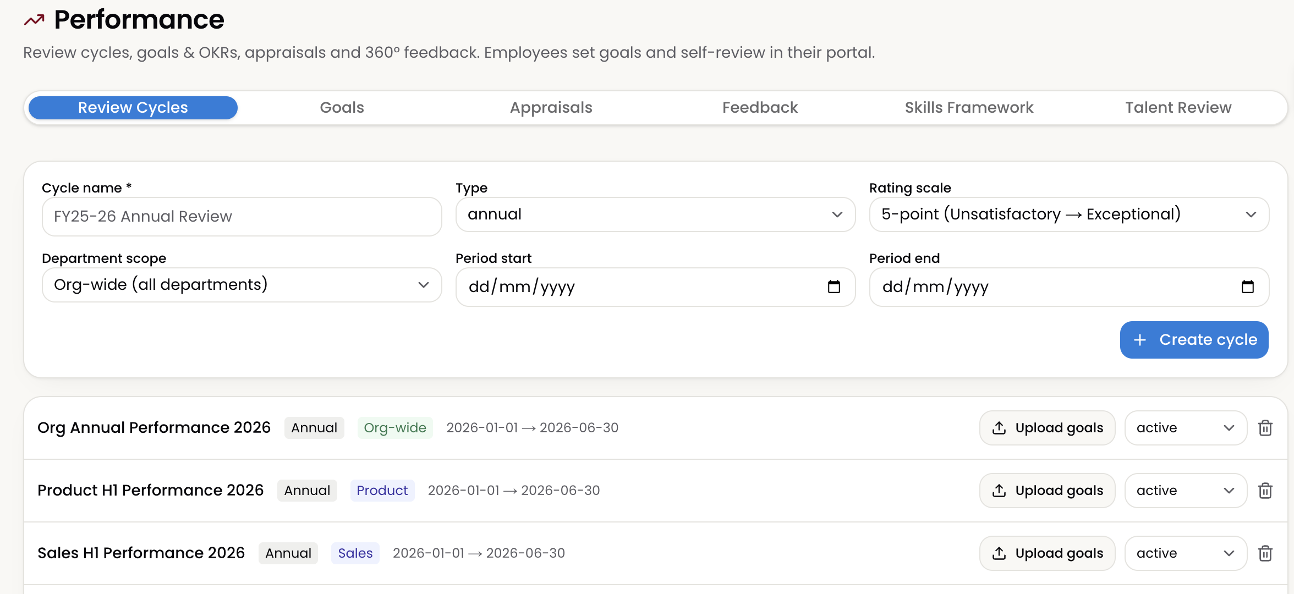Switch to the Review Cycles tab
Image resolution: width=1294 pixels, height=594 pixels.
[x=133, y=108]
